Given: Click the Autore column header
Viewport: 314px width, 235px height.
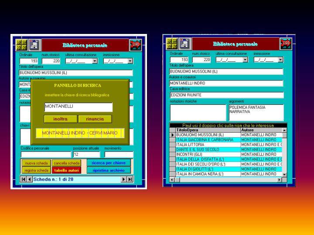Looking at the screenshot, I should [x=261, y=130].
